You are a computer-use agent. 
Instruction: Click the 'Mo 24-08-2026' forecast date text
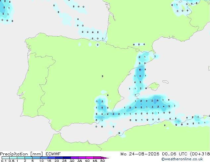click(140, 154)
